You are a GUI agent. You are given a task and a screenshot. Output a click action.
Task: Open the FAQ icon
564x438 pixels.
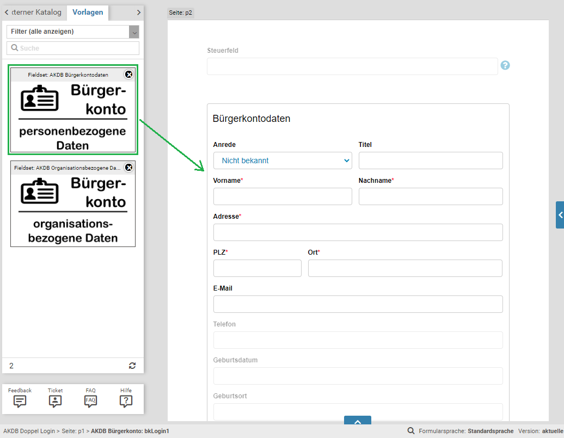(90, 401)
